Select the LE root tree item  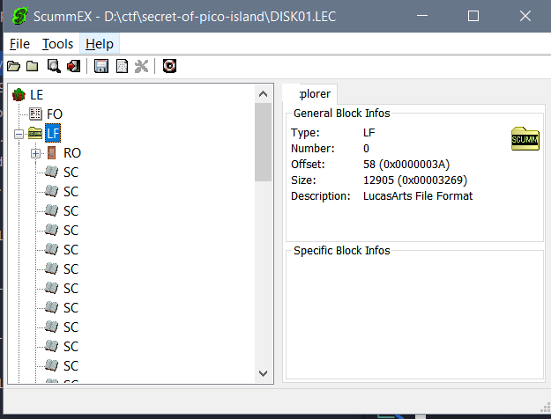pos(36,95)
